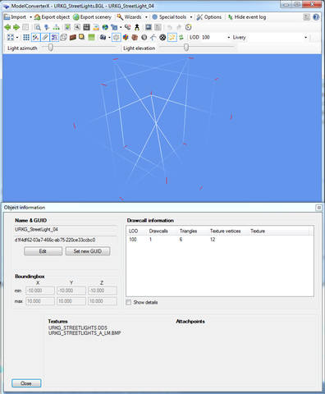Click the blue boxes icon with dropdown
This screenshot has width=325, height=394.
click(114, 27)
